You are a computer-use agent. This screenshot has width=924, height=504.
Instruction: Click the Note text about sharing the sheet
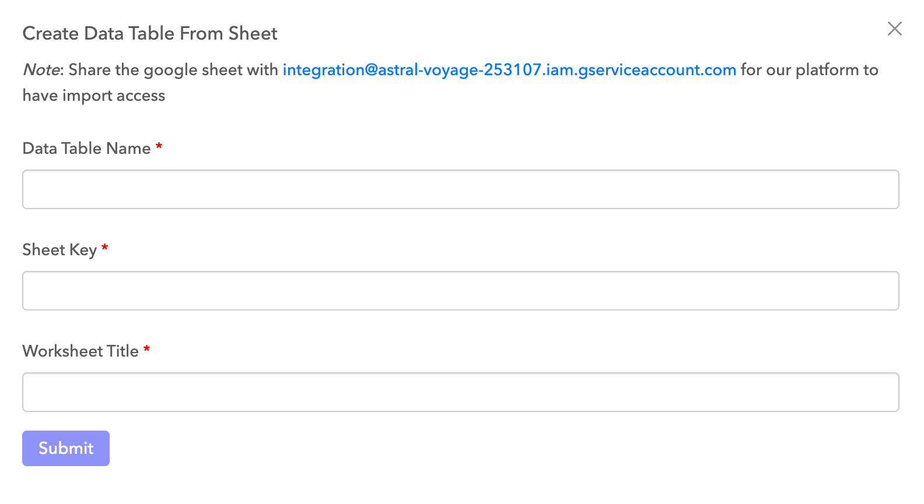coord(146,70)
